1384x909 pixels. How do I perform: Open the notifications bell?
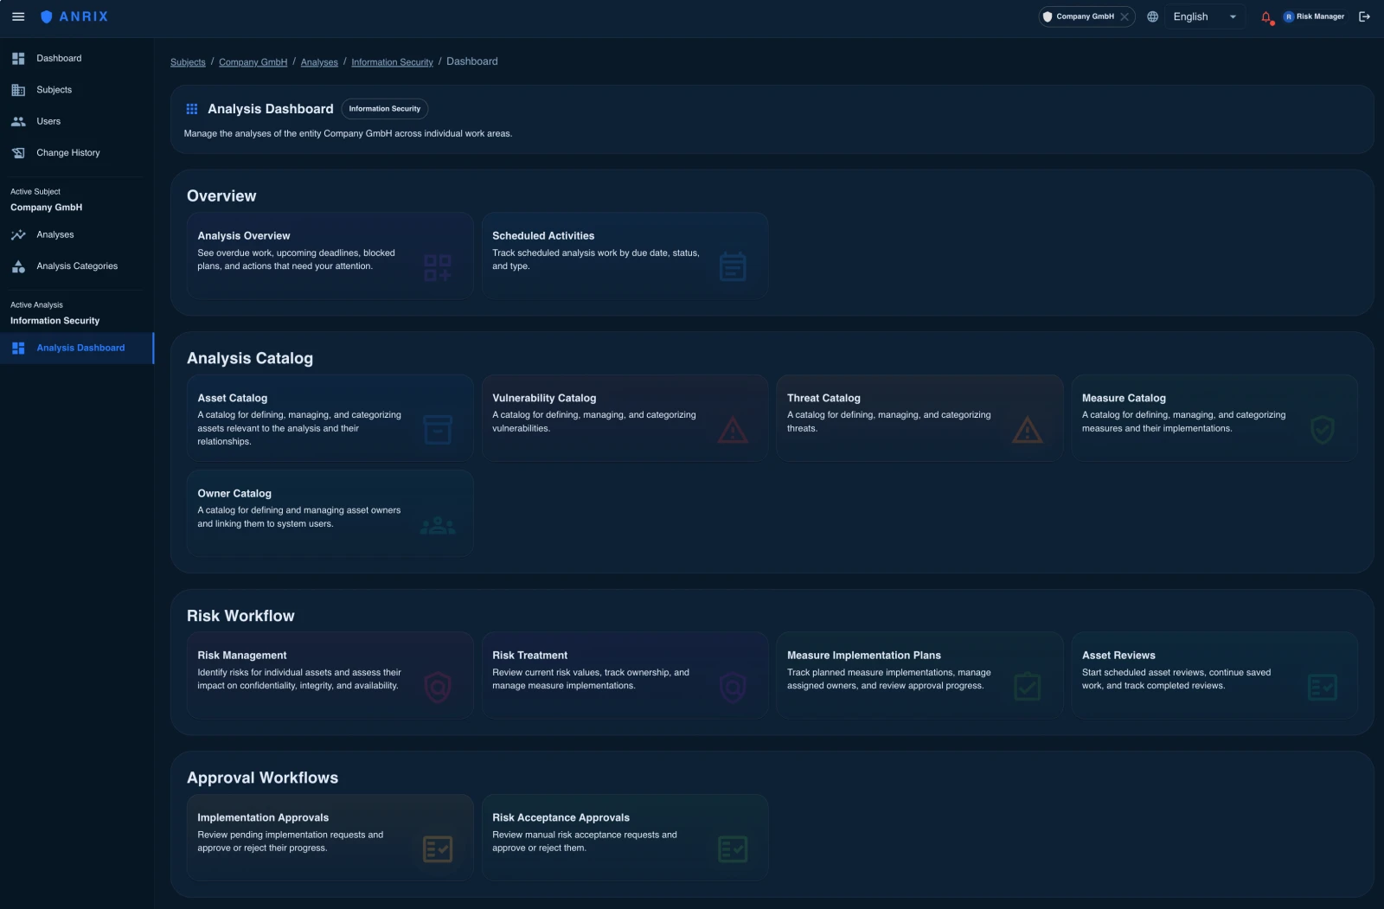[x=1266, y=16]
